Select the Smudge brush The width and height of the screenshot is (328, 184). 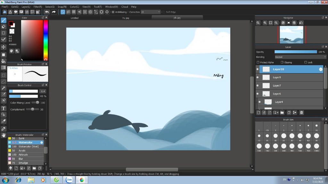(26, 163)
